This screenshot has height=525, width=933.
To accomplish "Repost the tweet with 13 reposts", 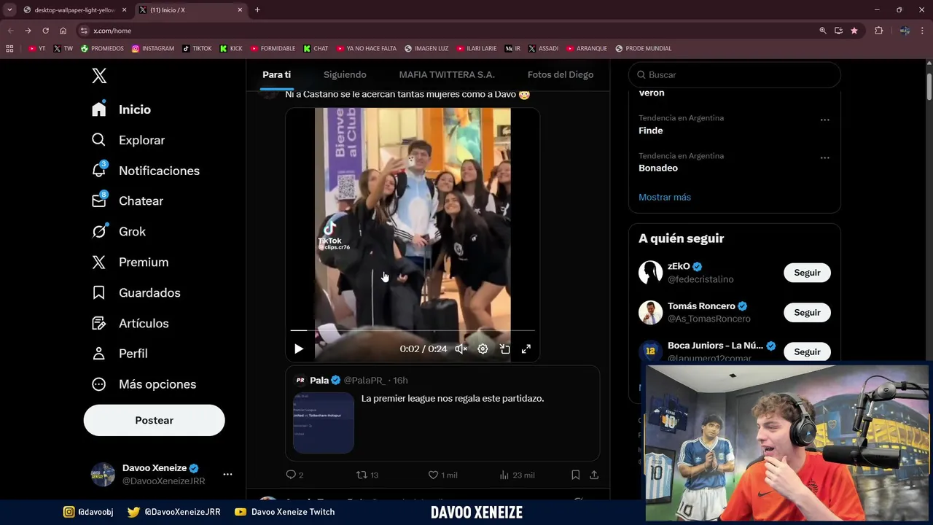I will (367, 475).
